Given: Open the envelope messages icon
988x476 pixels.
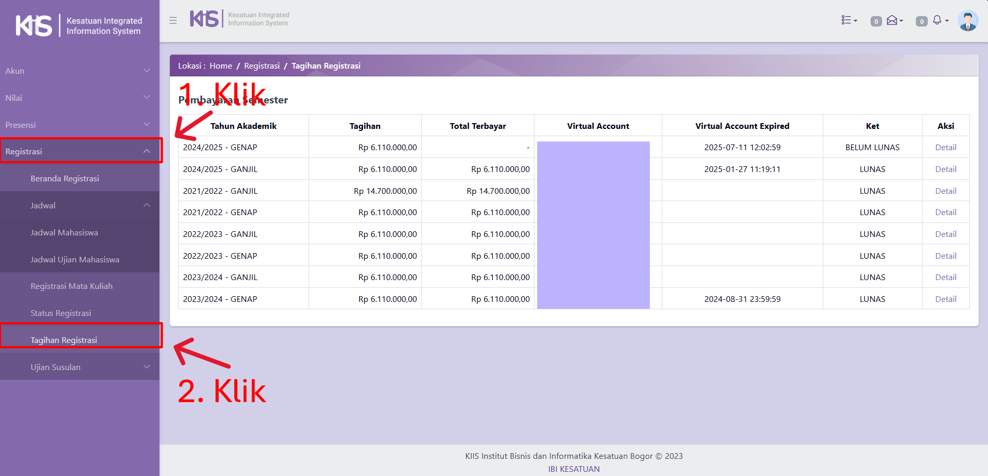Looking at the screenshot, I should pos(893,20).
